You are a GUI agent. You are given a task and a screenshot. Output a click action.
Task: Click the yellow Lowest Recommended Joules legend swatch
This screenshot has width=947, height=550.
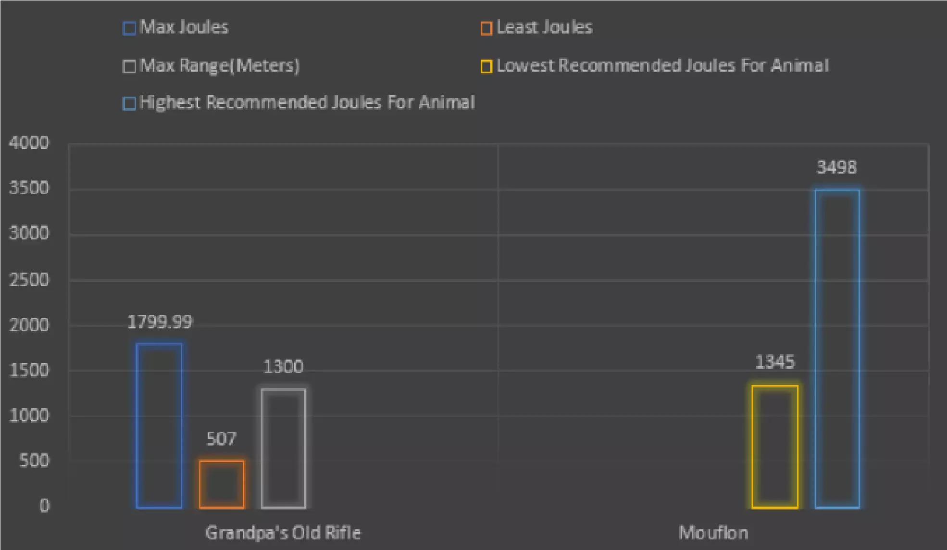(x=486, y=66)
